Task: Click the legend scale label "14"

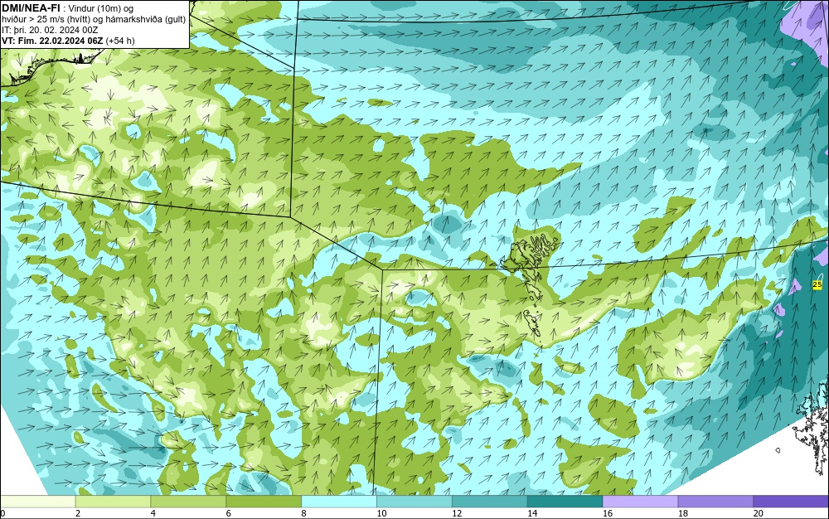Action: coord(532,514)
